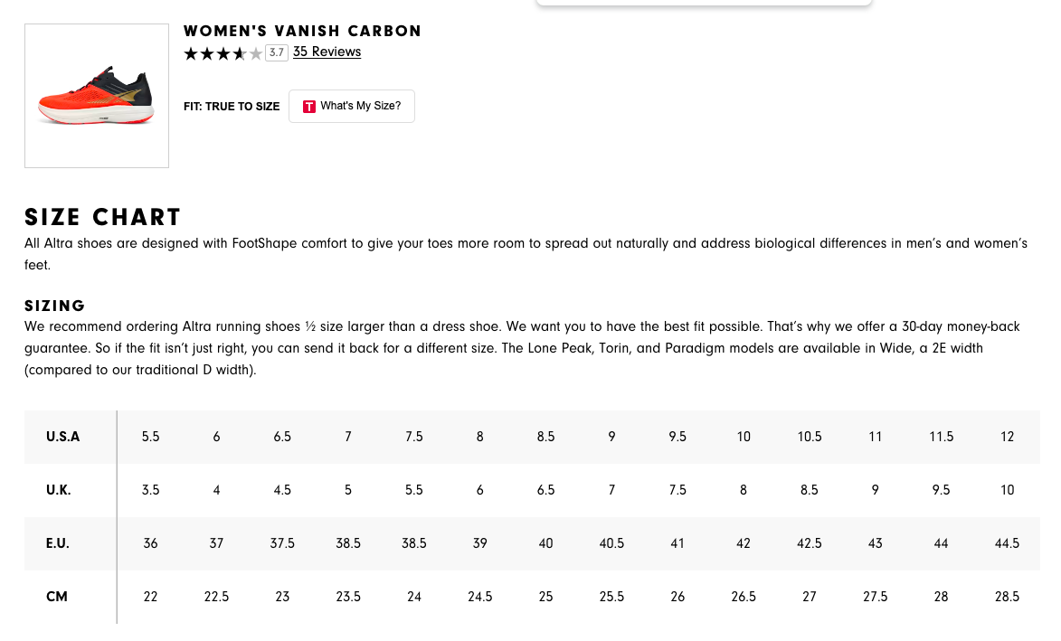Click U.S.A size 5.5 cell
Image resolution: width=1061 pixels, height=641 pixels.
pyautogui.click(x=150, y=437)
